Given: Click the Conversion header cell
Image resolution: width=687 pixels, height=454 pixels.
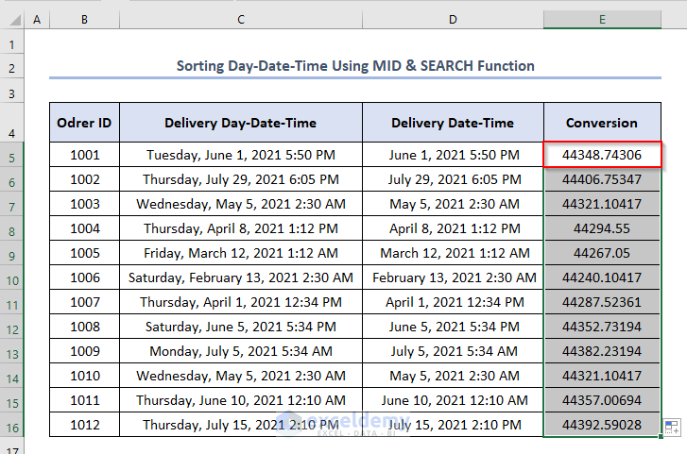Looking at the screenshot, I should point(601,123).
